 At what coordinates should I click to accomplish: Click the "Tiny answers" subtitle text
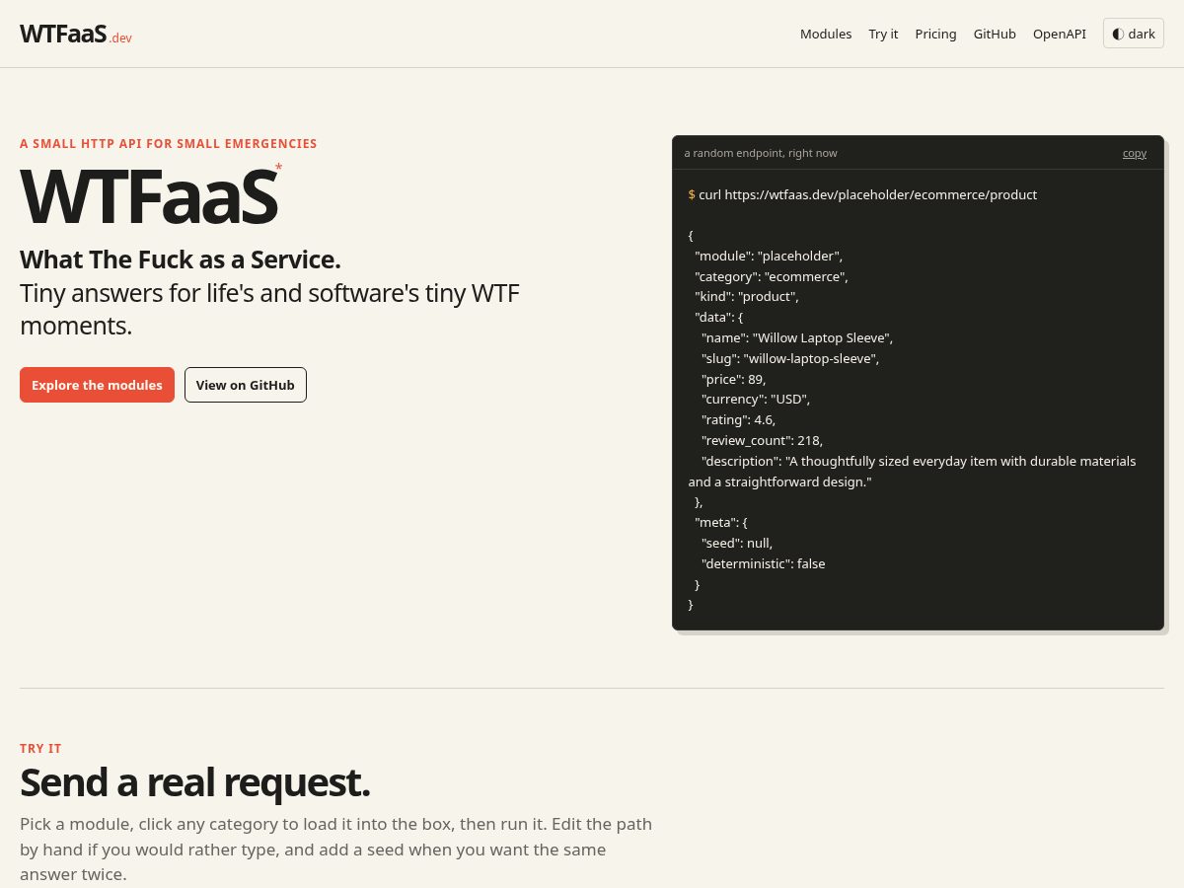(269, 309)
